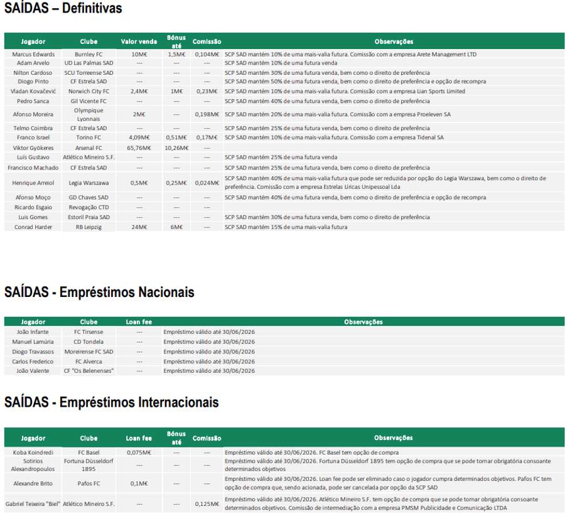Click the "SAÍDAS - Empréstimos Internacionais" heading
This screenshot has width=565, height=516.
coord(111,402)
